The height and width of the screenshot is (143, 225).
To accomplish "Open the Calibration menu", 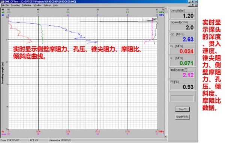I will pyautogui.click(x=27, y=5).
